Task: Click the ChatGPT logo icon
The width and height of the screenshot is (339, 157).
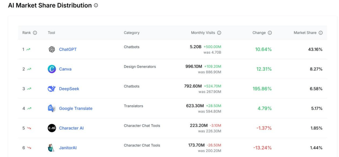Action: (52, 49)
